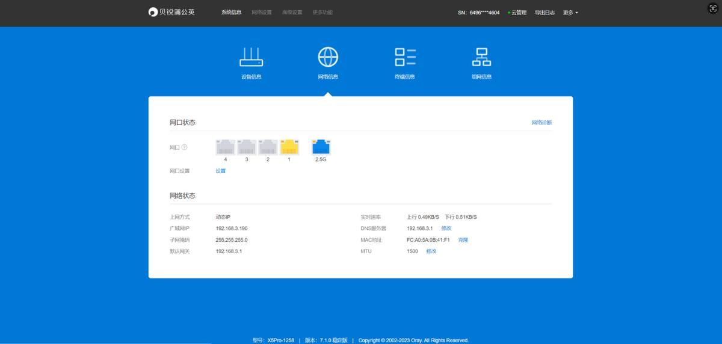Open the 网络诊断 link
This screenshot has height=344, width=722.
click(x=541, y=123)
